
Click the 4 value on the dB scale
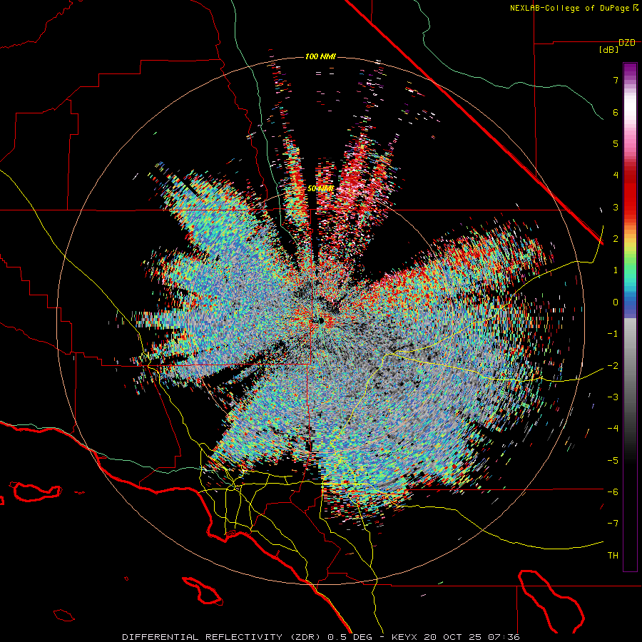point(616,175)
